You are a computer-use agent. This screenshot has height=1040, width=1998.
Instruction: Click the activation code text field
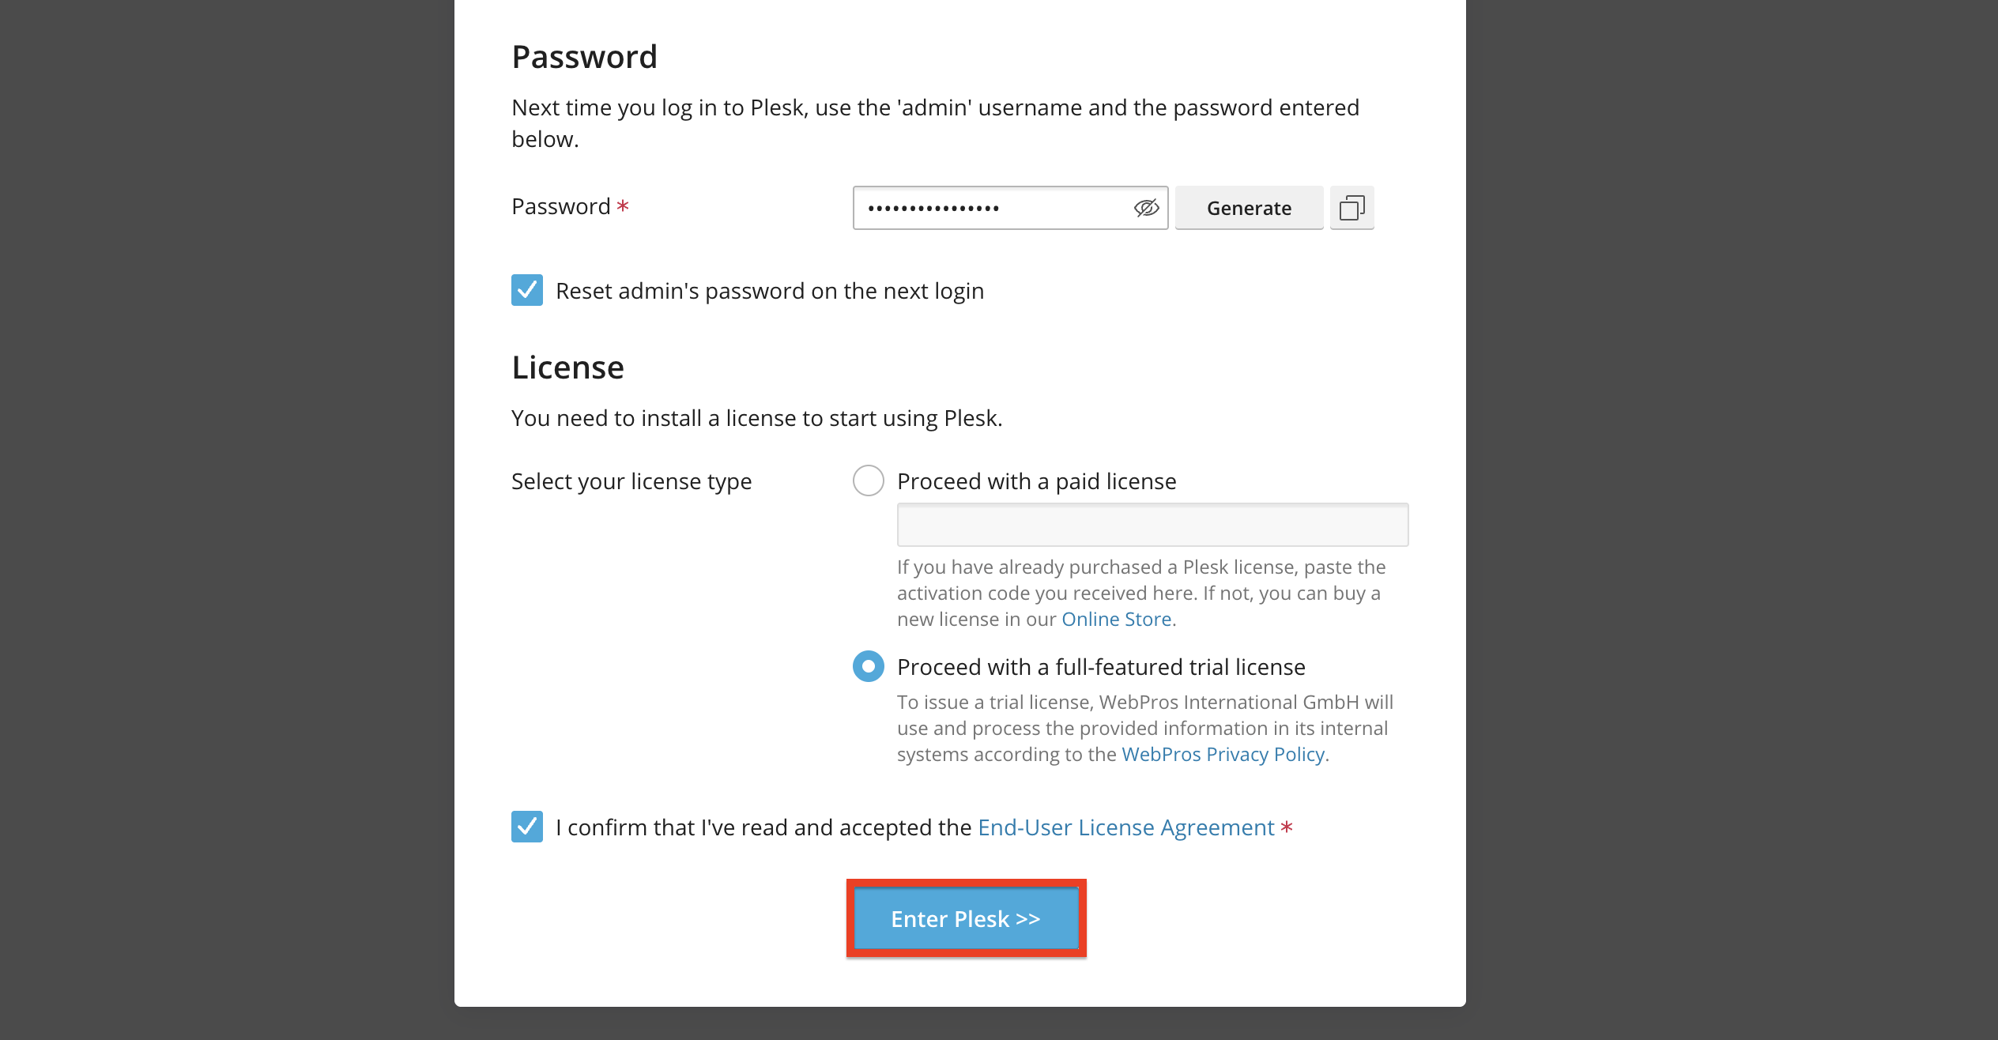1152,525
